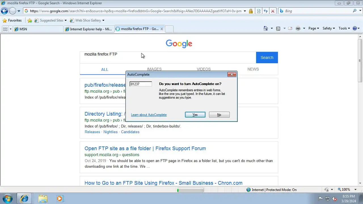Click the Home icon in command bar
The image size is (363, 204).
[266, 28]
